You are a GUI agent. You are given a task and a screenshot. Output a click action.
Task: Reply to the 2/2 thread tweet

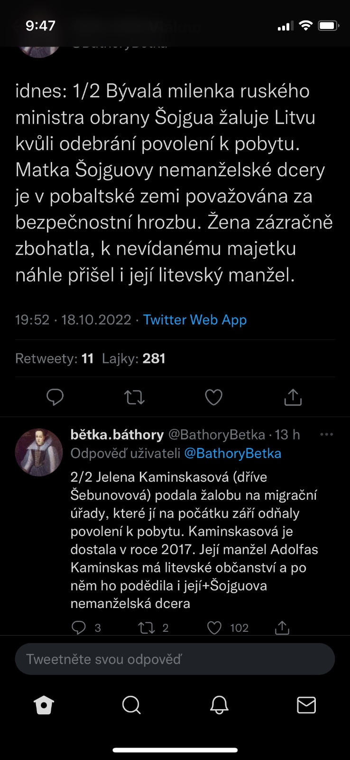pos(79,627)
